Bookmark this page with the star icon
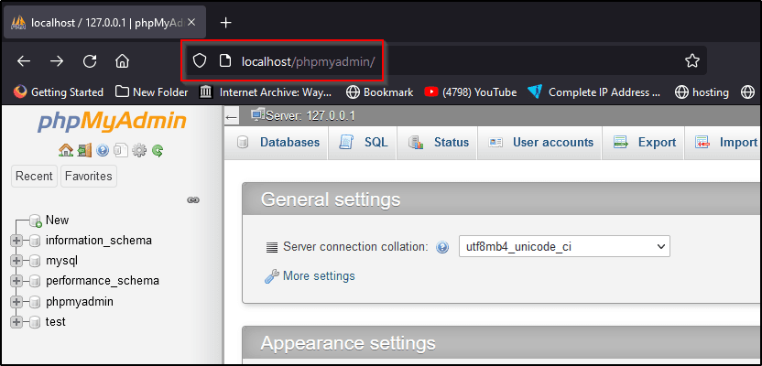The width and height of the screenshot is (762, 366). coord(692,60)
